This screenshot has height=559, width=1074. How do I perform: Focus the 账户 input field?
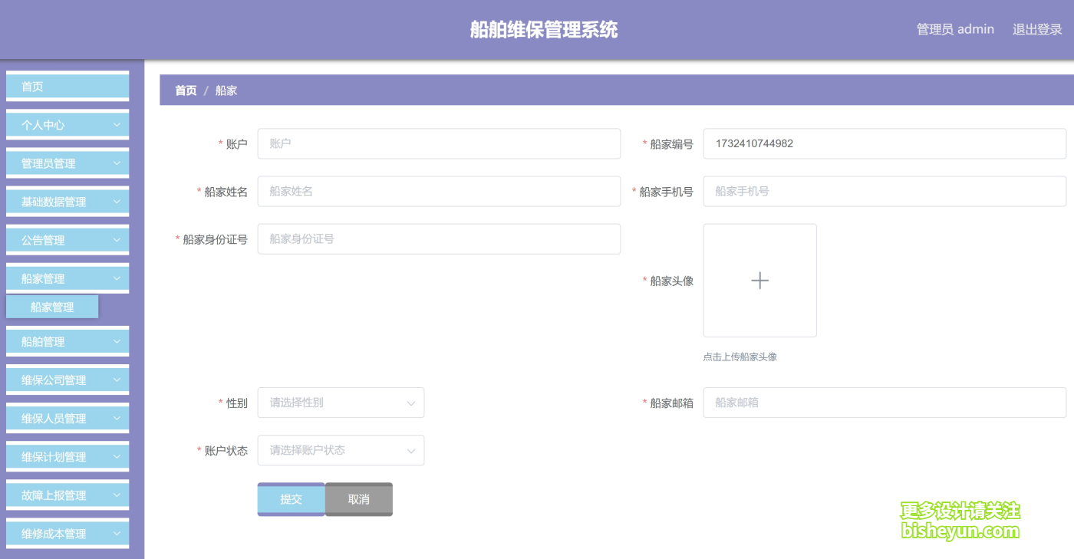[x=439, y=143]
